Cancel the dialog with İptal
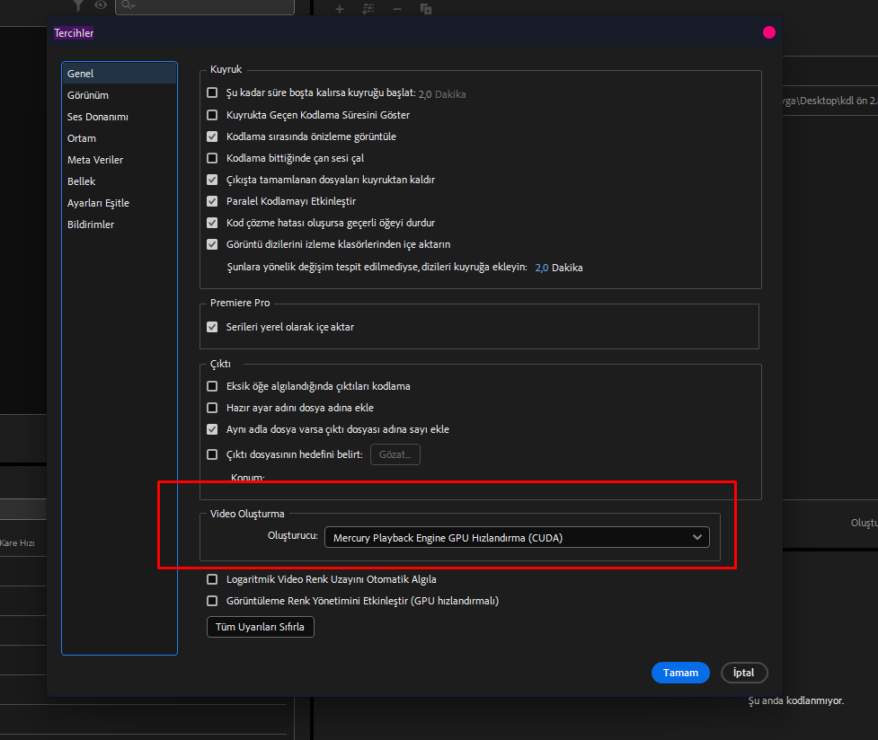This screenshot has width=878, height=740. pos(743,673)
